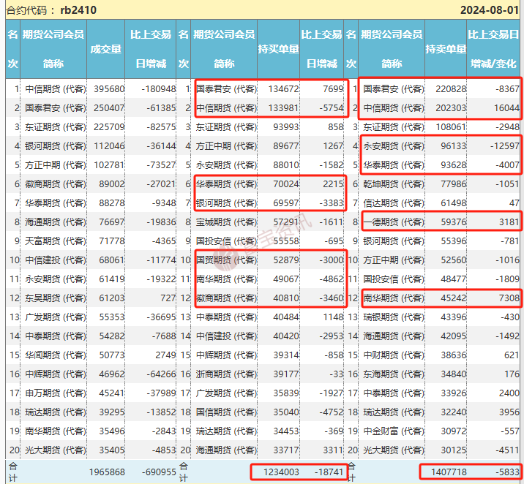This screenshot has width=524, height=484.
Task: Click short change value 16044
Action: pos(507,108)
